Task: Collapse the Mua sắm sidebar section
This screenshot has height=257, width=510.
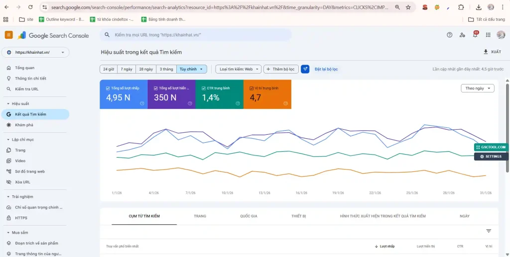Action: 8,233
